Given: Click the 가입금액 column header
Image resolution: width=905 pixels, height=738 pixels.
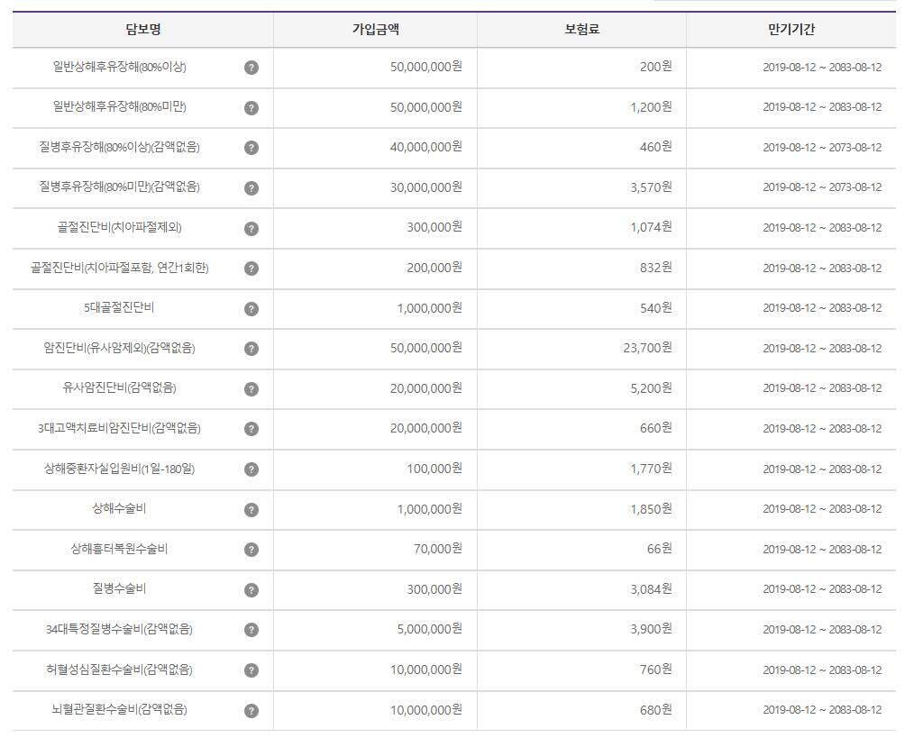Looking at the screenshot, I should (x=375, y=30).
